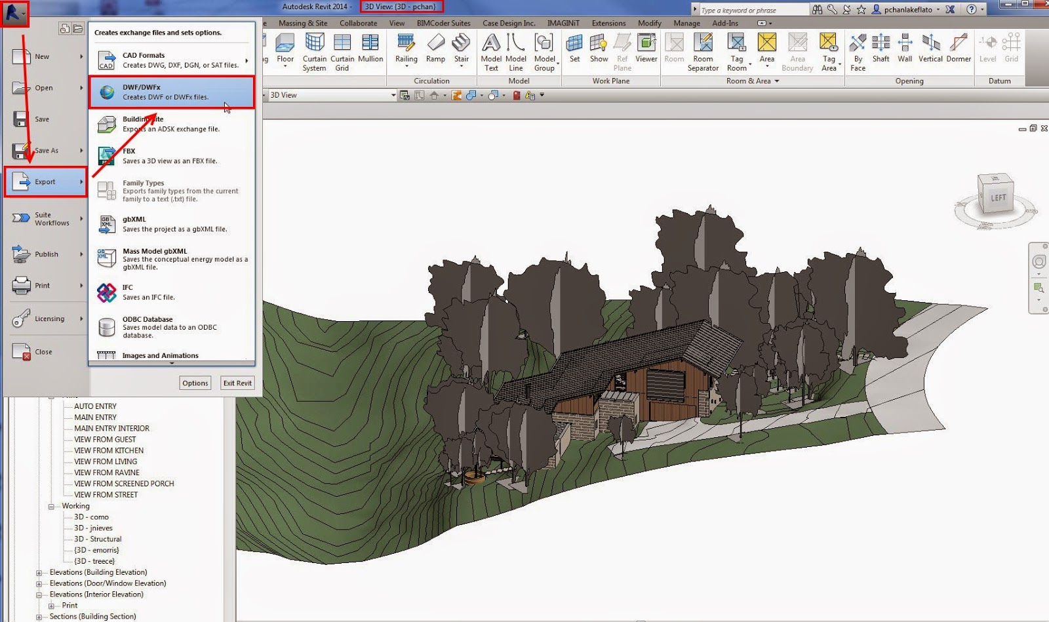Toggle the Ref Plane display
The image size is (1049, 622).
(622, 49)
